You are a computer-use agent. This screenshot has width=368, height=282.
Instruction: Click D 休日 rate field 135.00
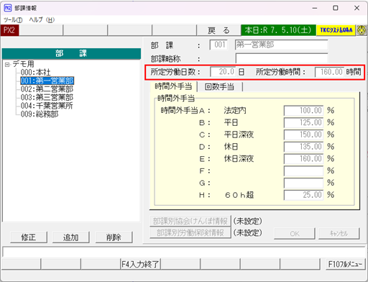(x=303, y=147)
